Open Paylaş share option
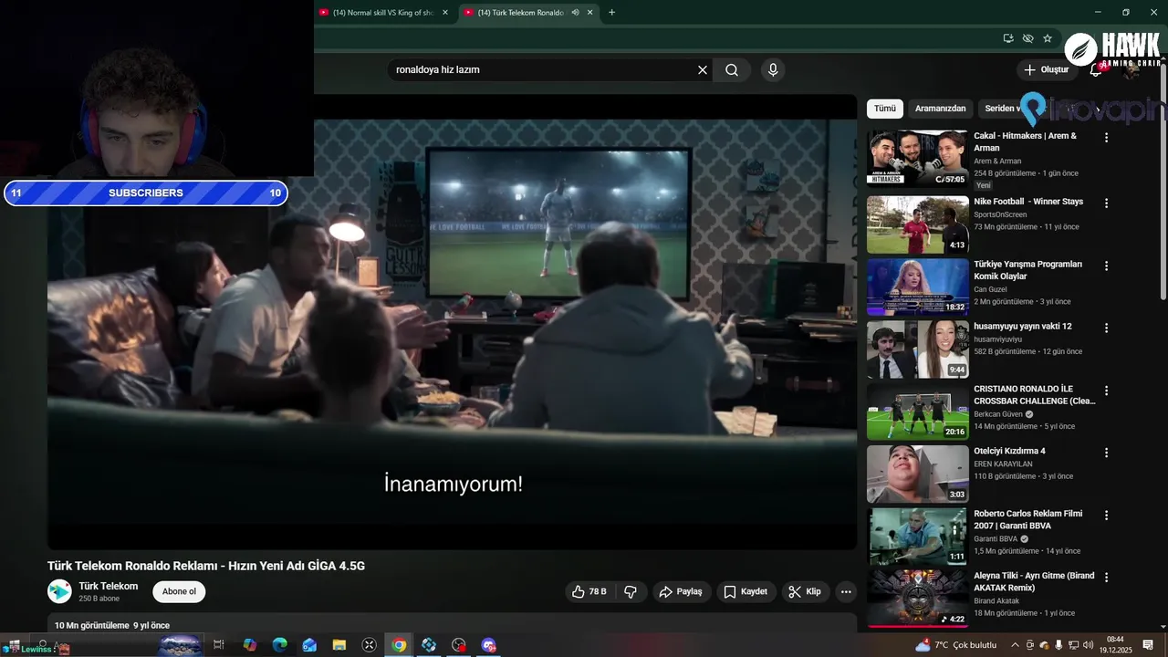This screenshot has width=1168, height=657. tap(681, 591)
